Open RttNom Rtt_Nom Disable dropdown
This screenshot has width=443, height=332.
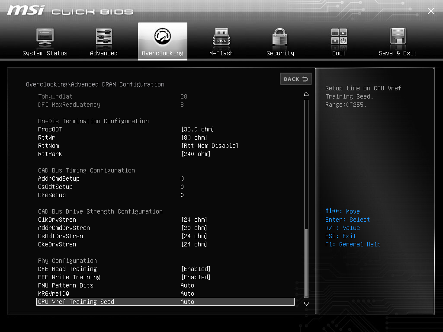click(210, 146)
